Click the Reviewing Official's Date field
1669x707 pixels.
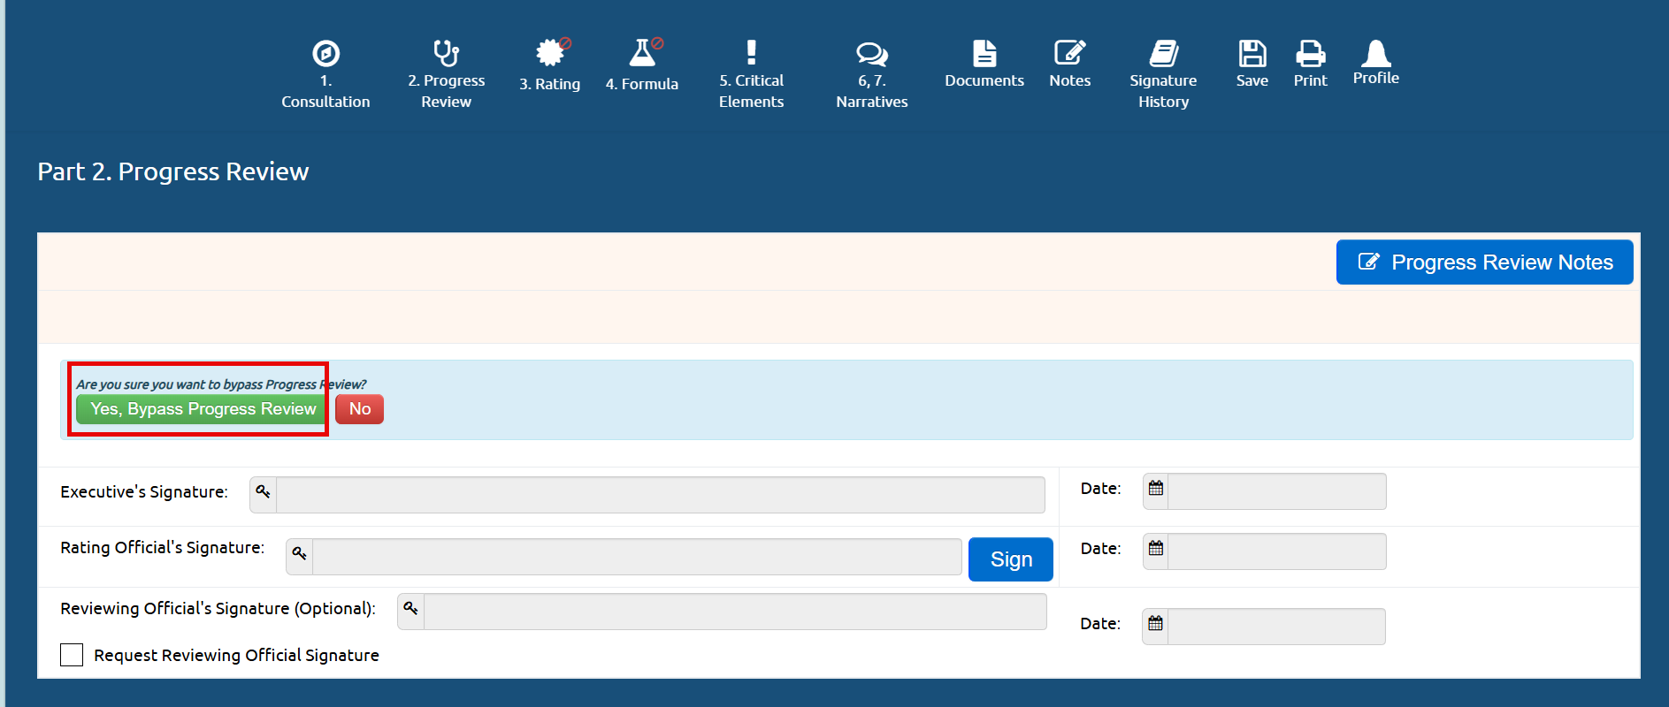[1276, 627]
